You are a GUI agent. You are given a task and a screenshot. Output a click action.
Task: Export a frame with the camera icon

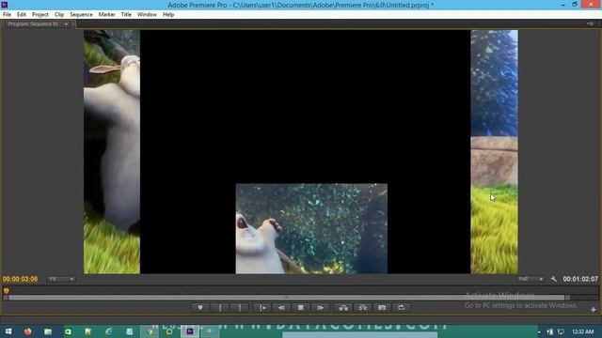[x=382, y=308]
